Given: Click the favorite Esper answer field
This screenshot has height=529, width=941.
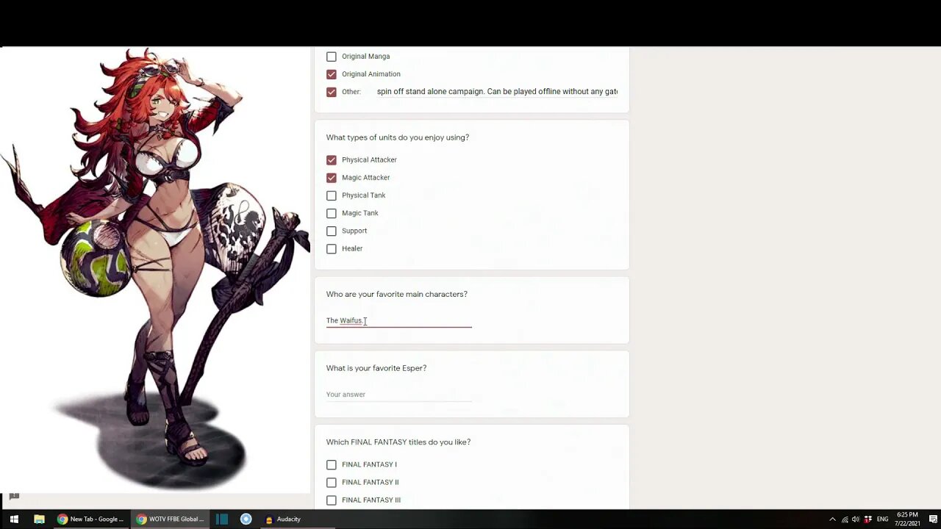Looking at the screenshot, I should (399, 395).
